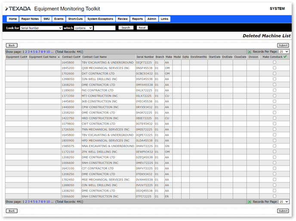
Task: Click into the search text field
Action: tap(105, 28)
